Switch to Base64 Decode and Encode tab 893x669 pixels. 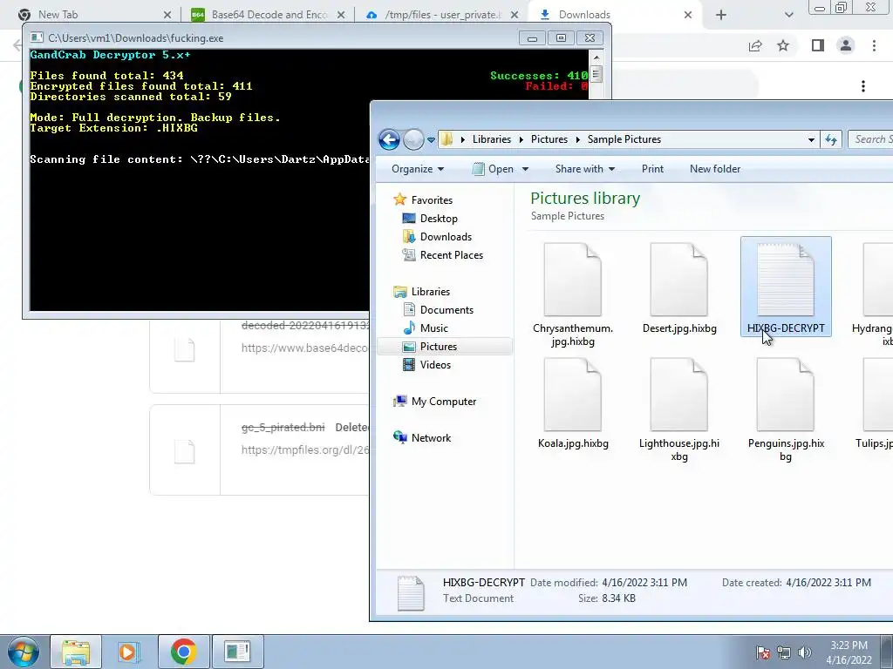point(269,15)
